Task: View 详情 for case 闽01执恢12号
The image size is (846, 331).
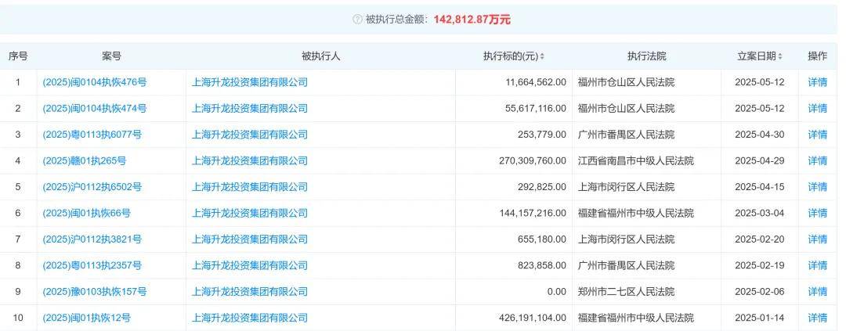Action: point(817,318)
